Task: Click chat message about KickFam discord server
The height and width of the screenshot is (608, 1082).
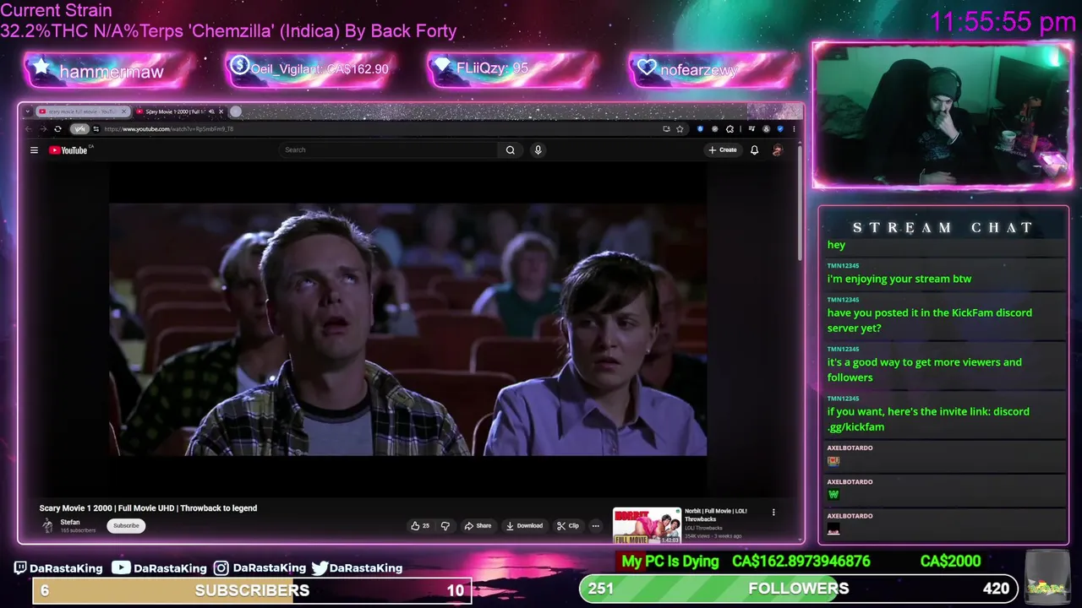Action: pos(929,320)
